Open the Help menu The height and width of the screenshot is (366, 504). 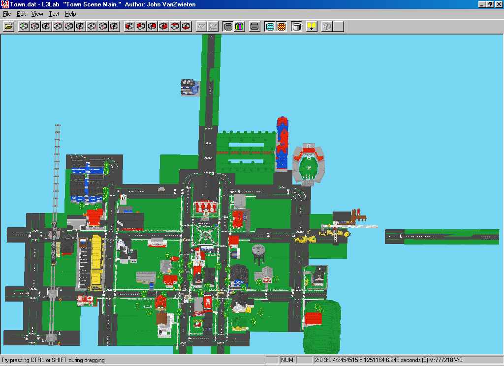pyautogui.click(x=70, y=14)
